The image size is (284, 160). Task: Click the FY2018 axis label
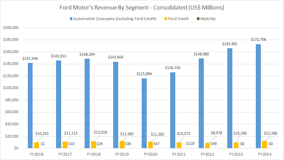point(94,154)
